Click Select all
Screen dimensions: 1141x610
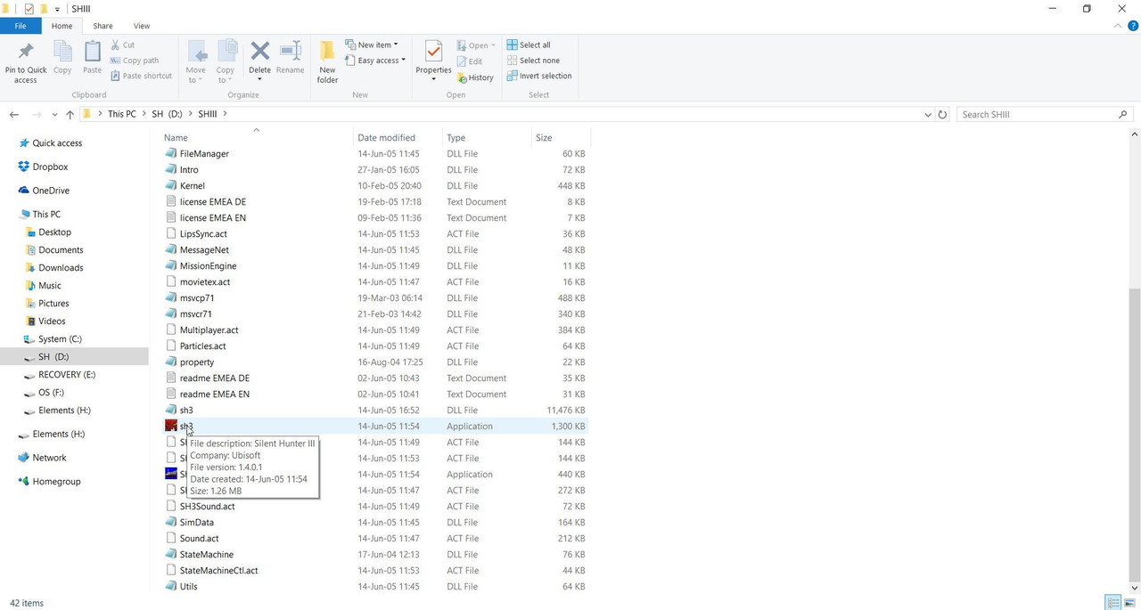point(529,45)
